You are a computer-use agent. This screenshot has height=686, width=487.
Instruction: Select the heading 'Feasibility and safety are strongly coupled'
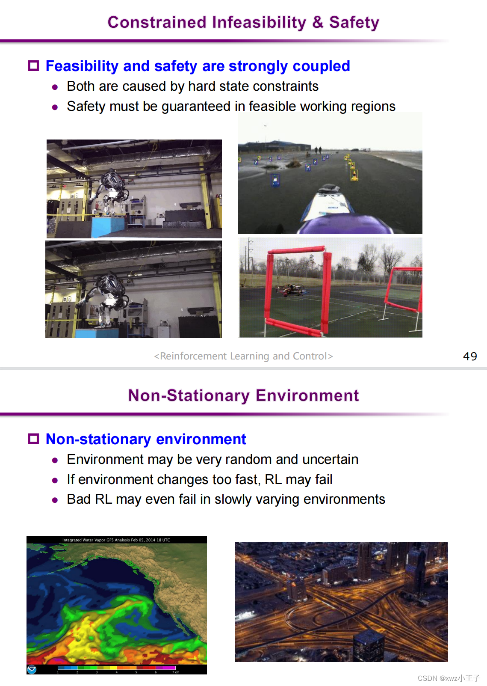tap(198, 66)
